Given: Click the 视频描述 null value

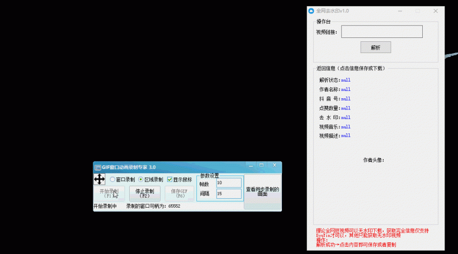Looking at the screenshot, I should (x=346, y=136).
